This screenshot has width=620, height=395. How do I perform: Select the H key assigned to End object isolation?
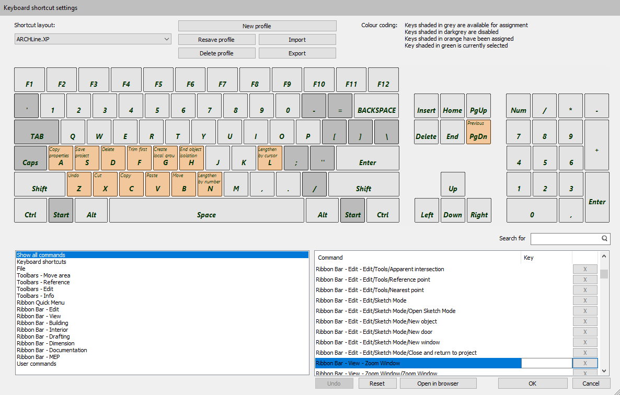tap(191, 158)
